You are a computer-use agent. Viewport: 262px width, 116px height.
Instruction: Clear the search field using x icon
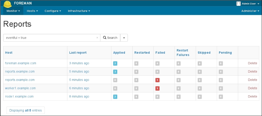pos(97,38)
